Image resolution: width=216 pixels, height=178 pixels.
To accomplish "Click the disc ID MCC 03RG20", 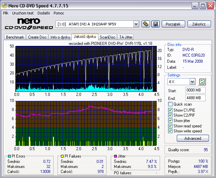I will (x=194, y=55).
